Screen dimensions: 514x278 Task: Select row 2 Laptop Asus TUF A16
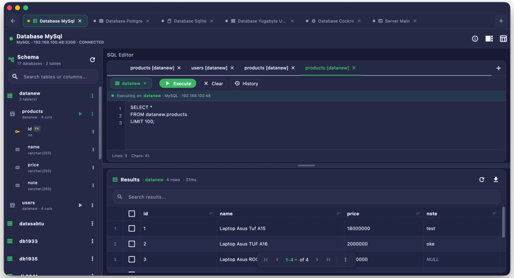click(x=131, y=244)
